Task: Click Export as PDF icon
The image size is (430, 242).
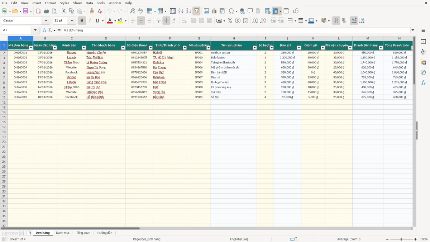Action: (x=38, y=11)
